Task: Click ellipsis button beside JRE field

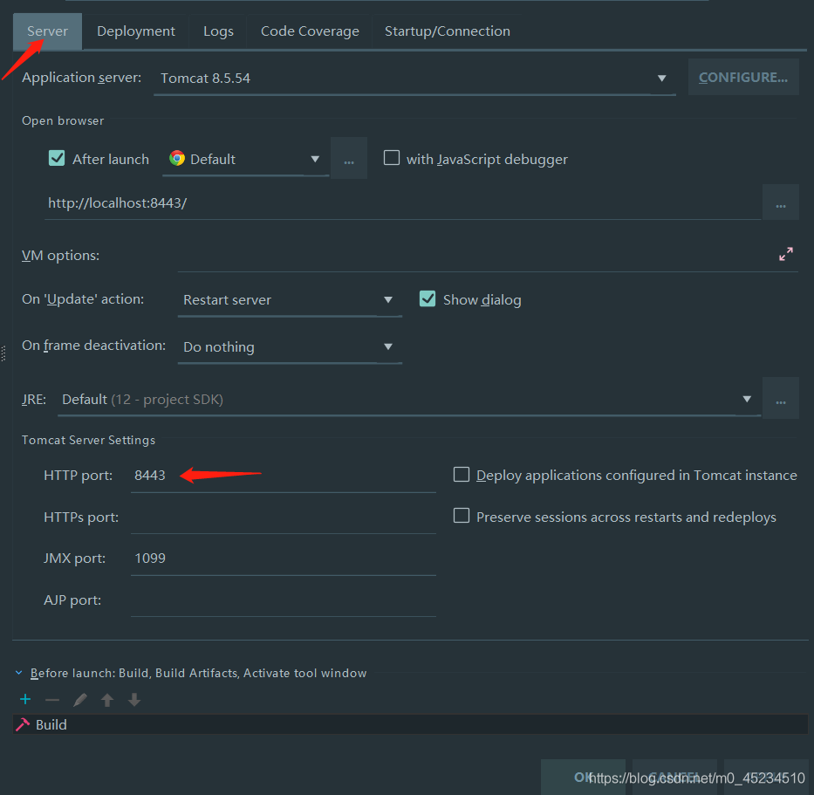Action: coord(780,398)
